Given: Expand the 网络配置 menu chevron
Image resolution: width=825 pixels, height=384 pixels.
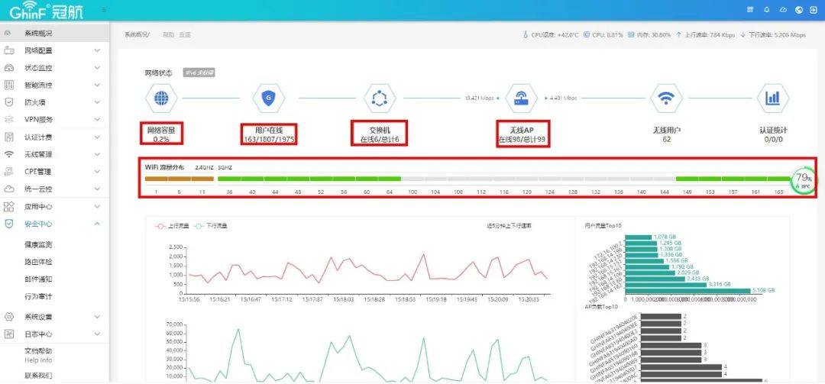Looking at the screenshot, I should click(97, 50).
